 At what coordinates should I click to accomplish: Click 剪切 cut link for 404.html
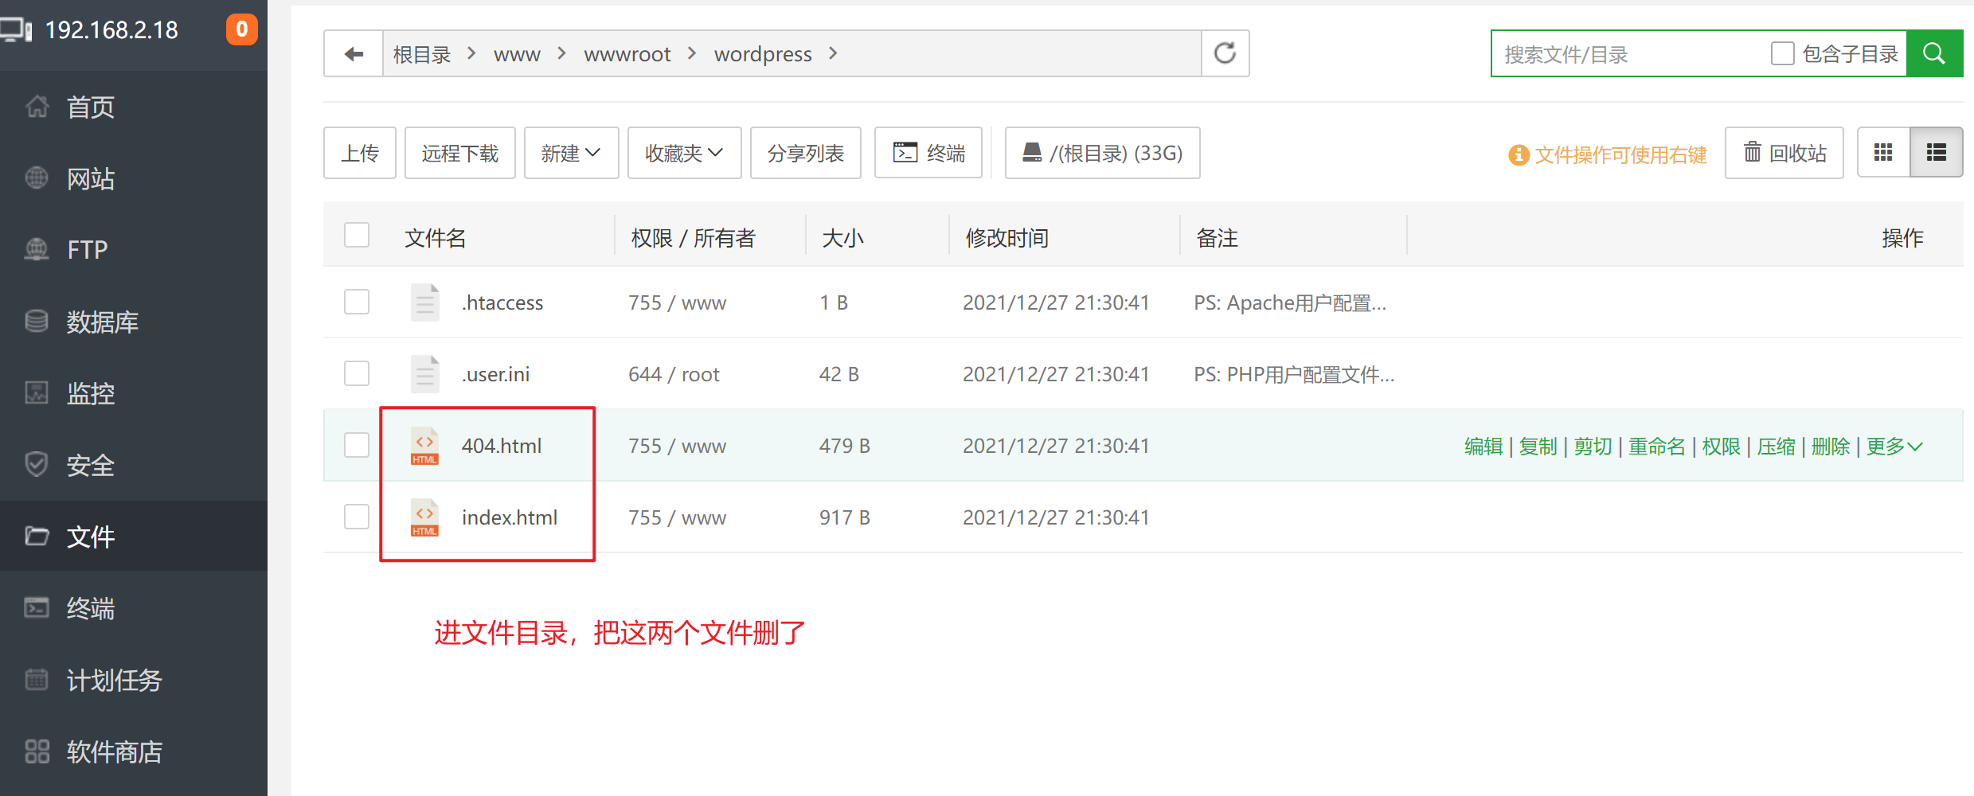tap(1593, 447)
